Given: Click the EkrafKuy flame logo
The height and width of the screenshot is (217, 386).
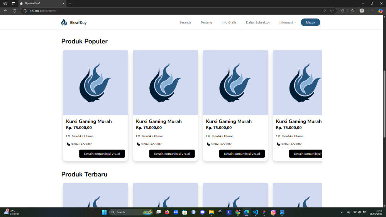Looking at the screenshot, I should point(64,22).
